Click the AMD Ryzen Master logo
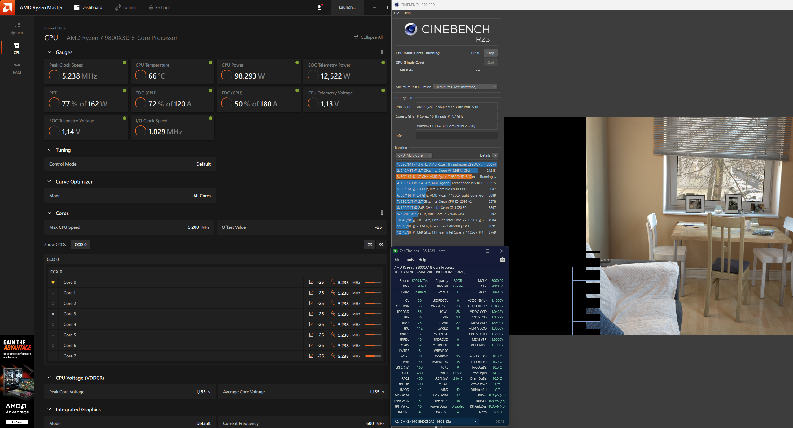 coord(7,7)
